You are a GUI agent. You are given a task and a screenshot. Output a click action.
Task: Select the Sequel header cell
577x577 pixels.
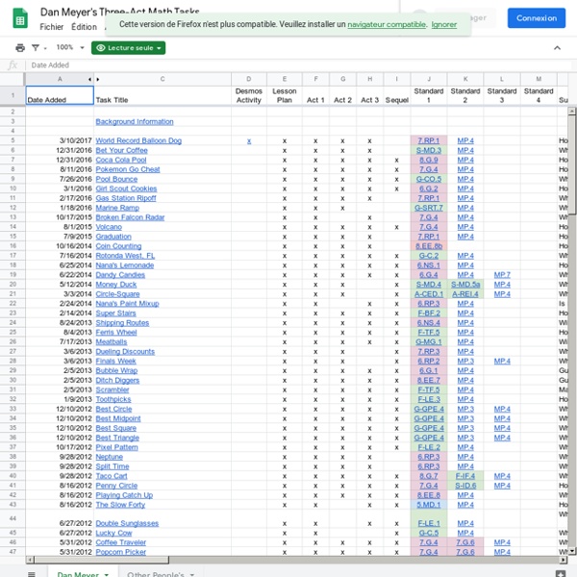(x=396, y=95)
